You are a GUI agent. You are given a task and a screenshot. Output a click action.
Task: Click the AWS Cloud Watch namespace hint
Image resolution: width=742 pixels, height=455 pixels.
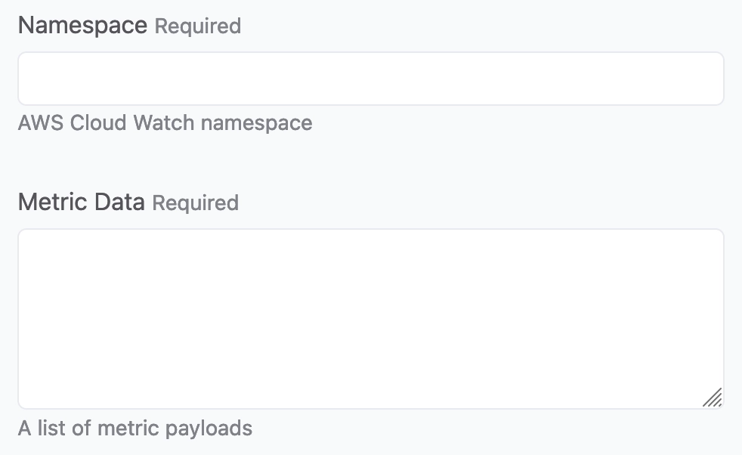(165, 123)
